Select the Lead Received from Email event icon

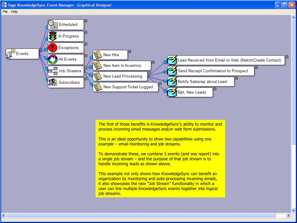coord(172,60)
